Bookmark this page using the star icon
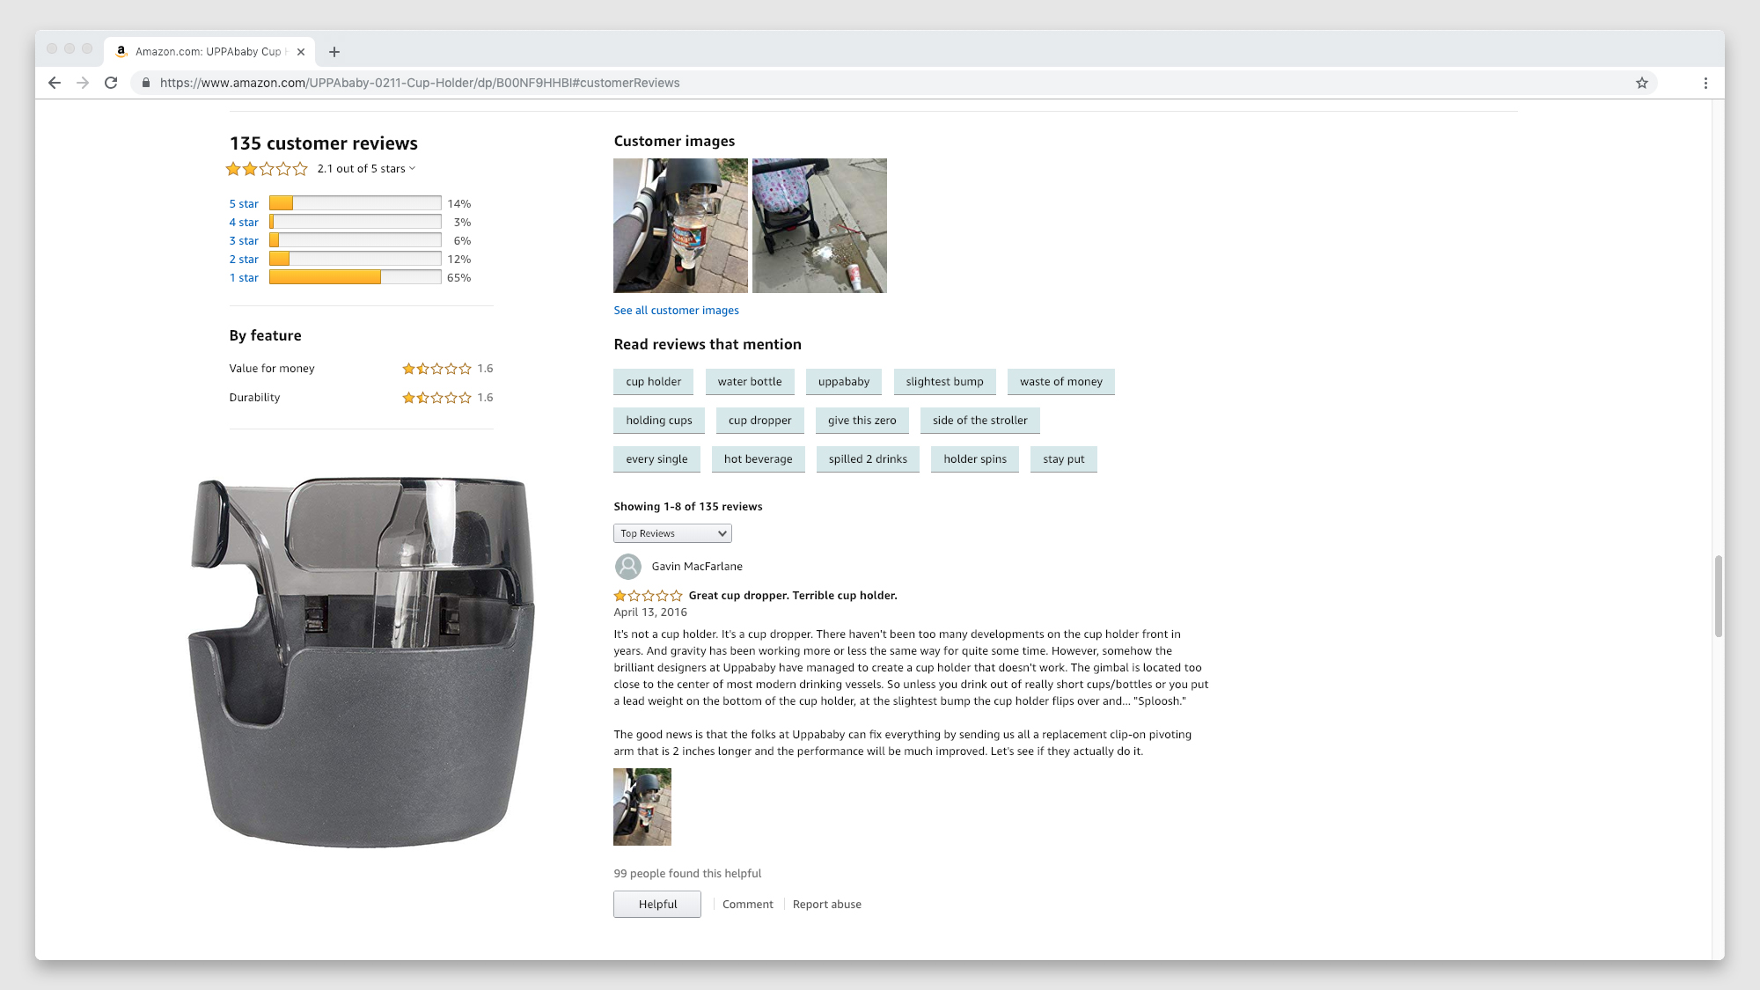1760x990 pixels. pyautogui.click(x=1641, y=83)
